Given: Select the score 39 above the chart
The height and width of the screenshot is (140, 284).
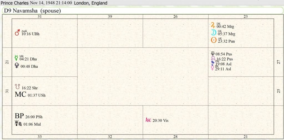Looking at the screenshot, I should (x=110, y=17).
